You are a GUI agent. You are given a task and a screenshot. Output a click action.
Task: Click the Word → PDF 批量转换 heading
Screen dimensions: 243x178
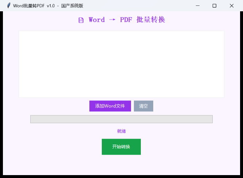click(127, 20)
